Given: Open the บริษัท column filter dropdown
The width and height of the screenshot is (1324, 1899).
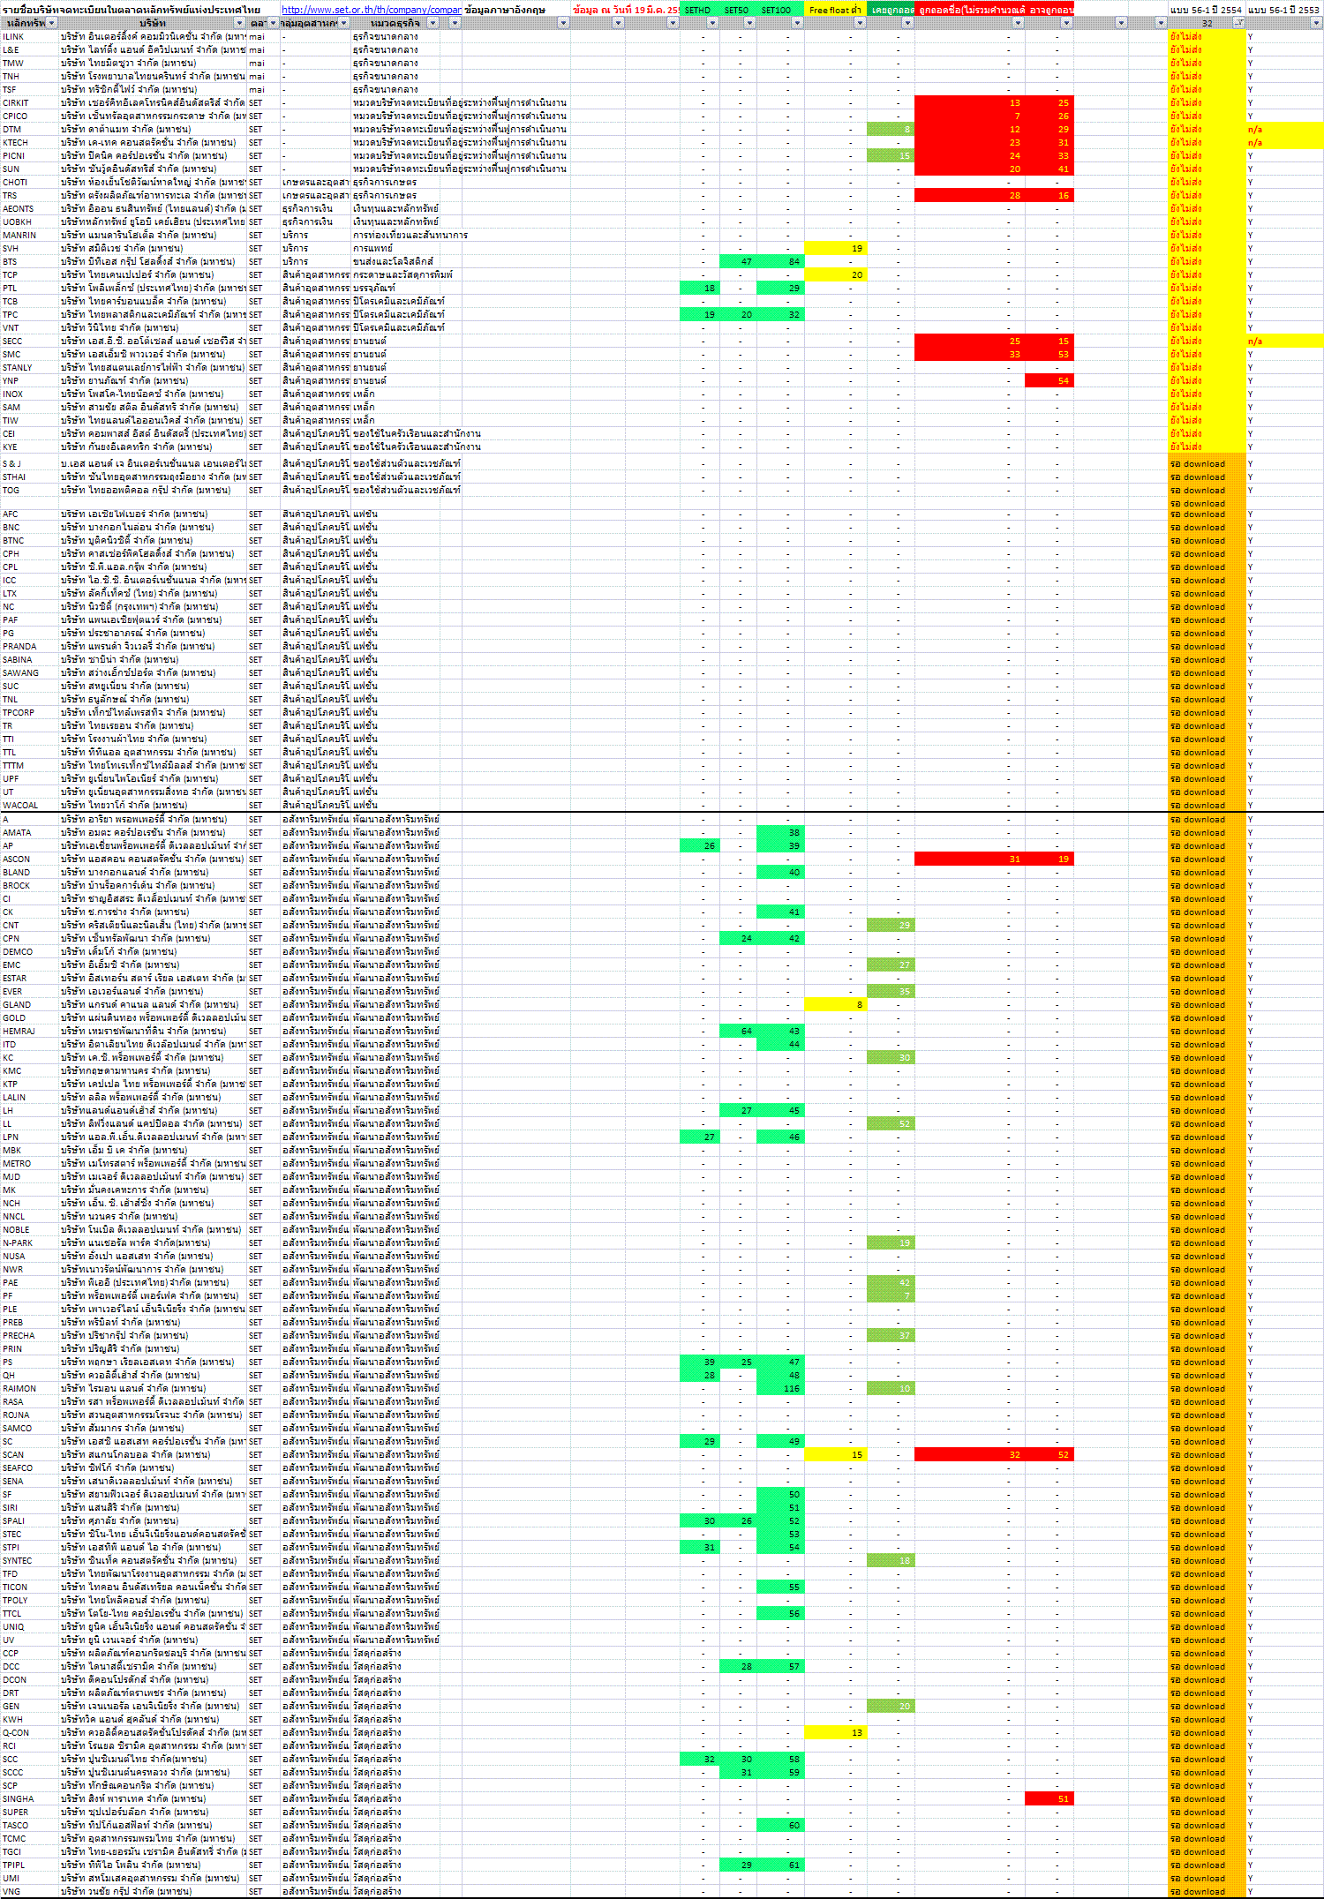Looking at the screenshot, I should pyautogui.click(x=240, y=23).
